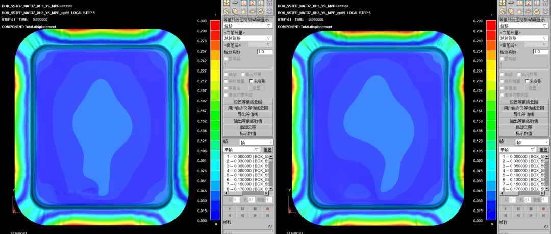The width and height of the screenshot is (551, 234).
Task: Click tilted yellow box icon in right panel
Action: 510,11
